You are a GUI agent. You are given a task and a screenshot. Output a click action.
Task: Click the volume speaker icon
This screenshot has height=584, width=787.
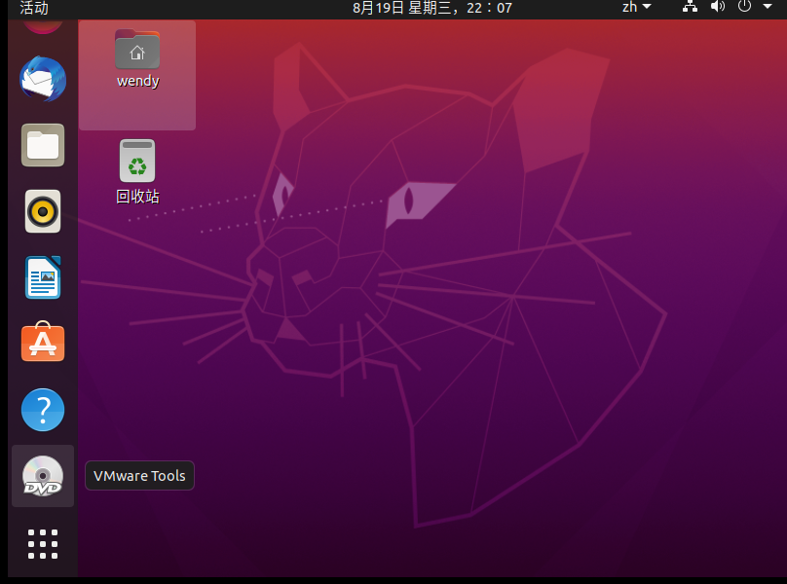718,7
